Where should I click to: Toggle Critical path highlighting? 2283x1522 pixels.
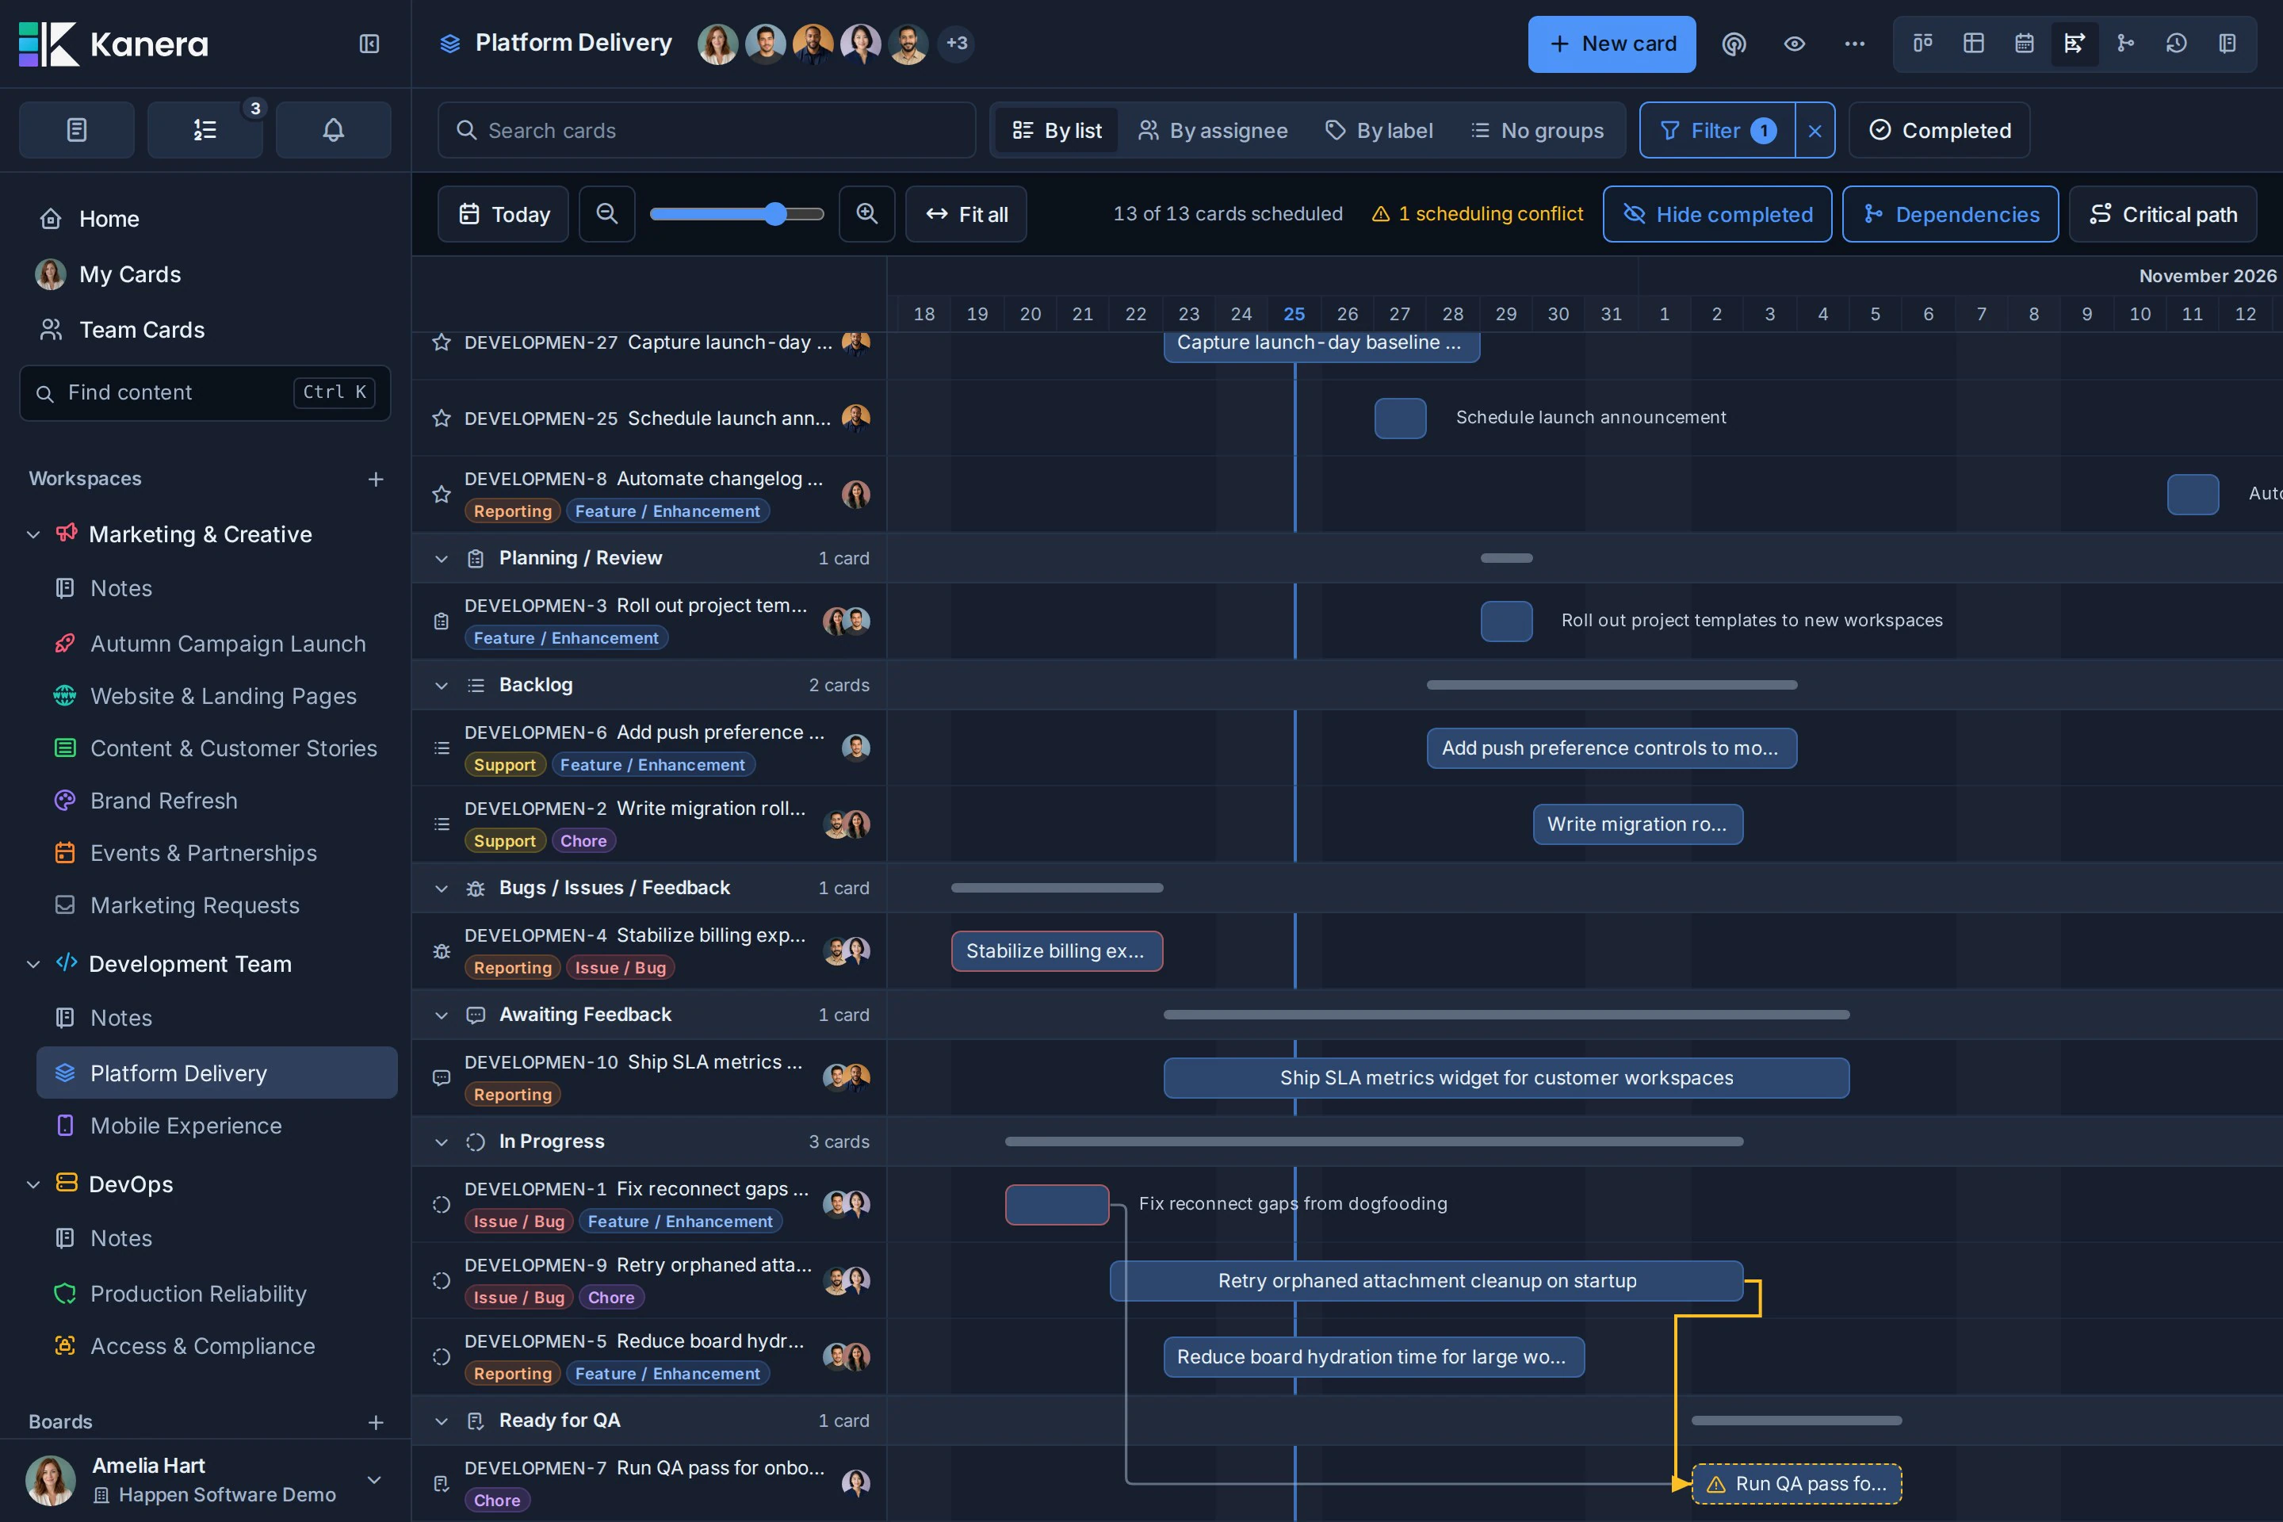[2163, 213]
